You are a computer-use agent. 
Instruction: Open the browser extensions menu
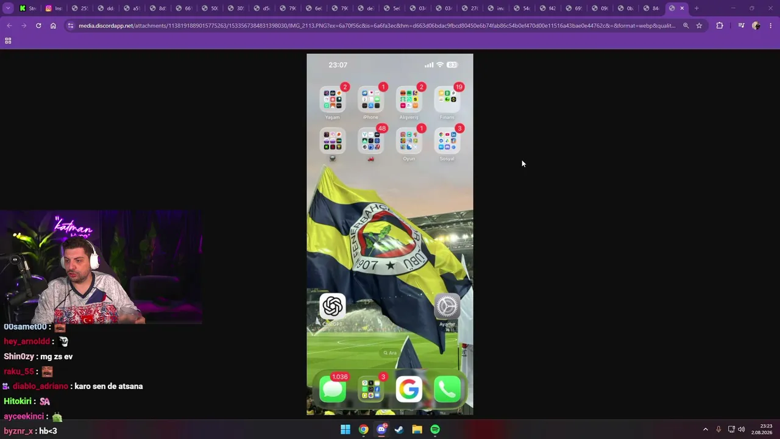click(x=720, y=26)
